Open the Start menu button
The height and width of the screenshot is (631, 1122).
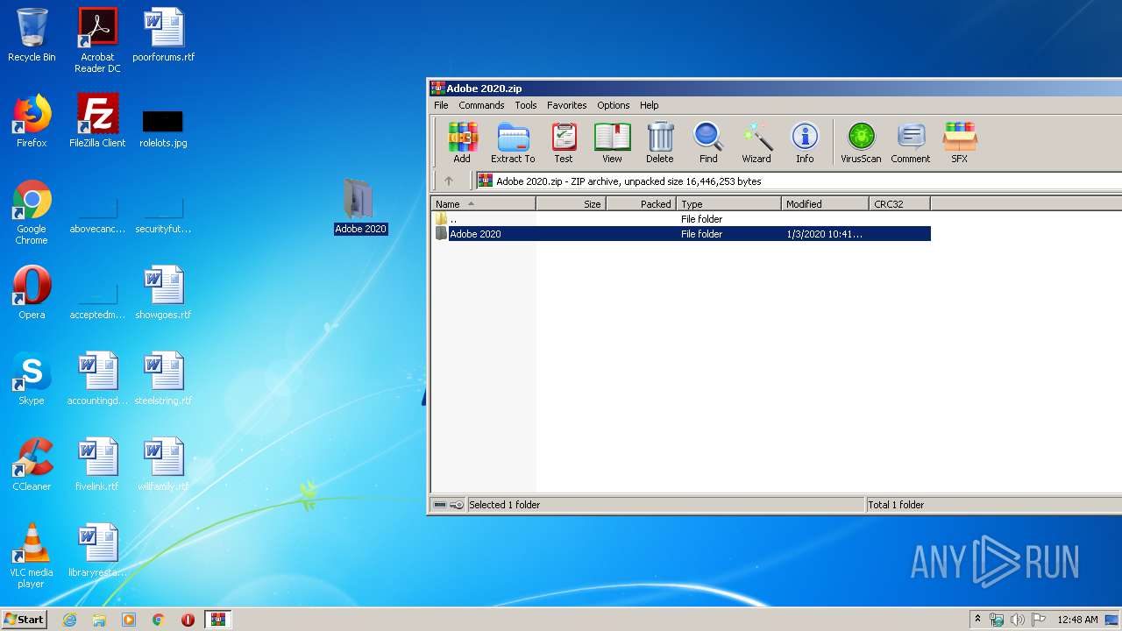25,620
